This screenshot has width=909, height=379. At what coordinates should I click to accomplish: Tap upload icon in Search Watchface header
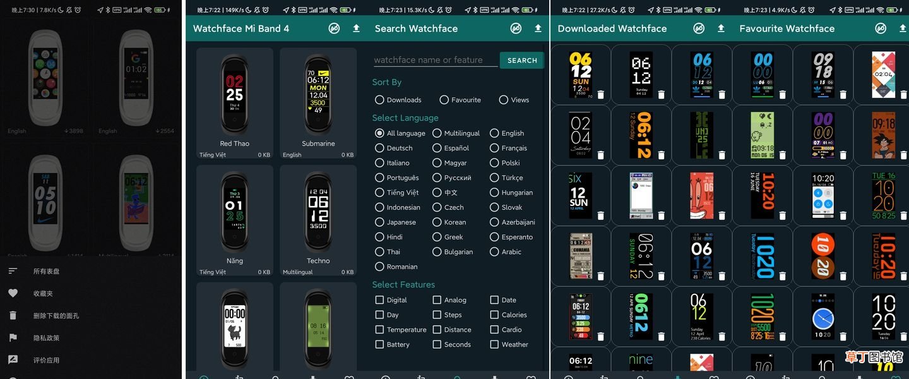[x=538, y=28]
